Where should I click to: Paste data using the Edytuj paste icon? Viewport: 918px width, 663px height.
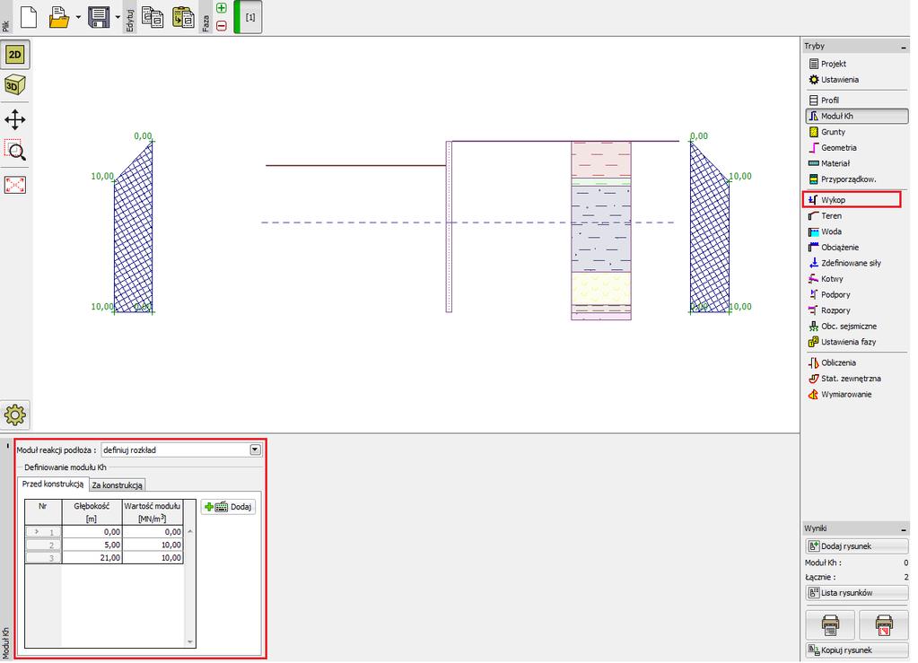click(x=183, y=17)
